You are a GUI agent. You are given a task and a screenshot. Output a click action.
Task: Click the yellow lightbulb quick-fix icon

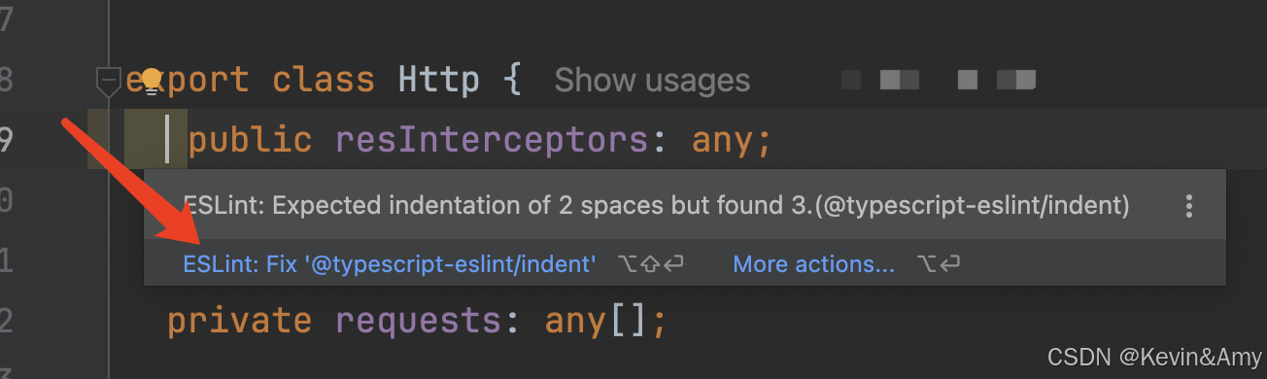tap(151, 81)
